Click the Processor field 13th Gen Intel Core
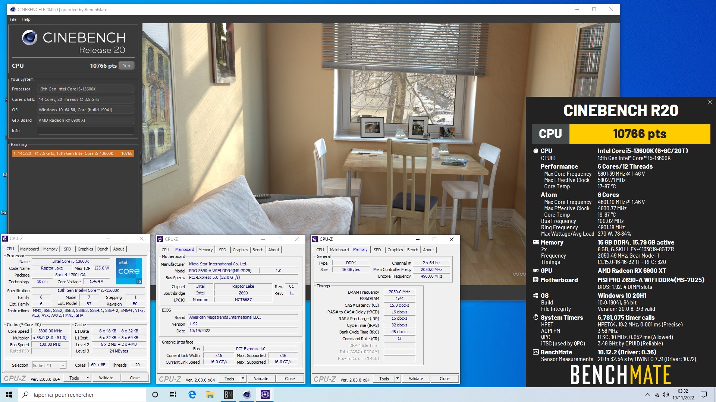 (x=85, y=89)
